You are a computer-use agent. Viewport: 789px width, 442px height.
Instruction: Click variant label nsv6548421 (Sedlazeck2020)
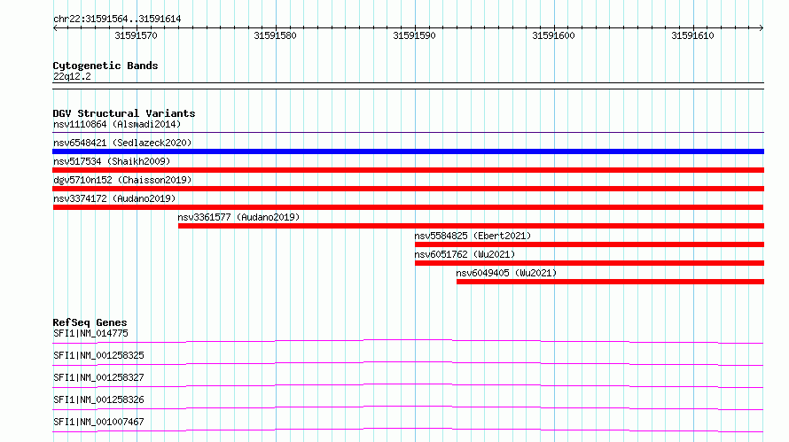tap(122, 143)
